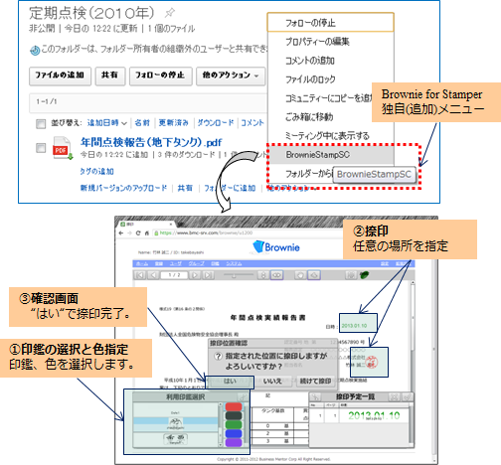Viewport: 501px width, 465px height.
Task: Click the pin icon beside the folder title
Action: [x=170, y=13]
